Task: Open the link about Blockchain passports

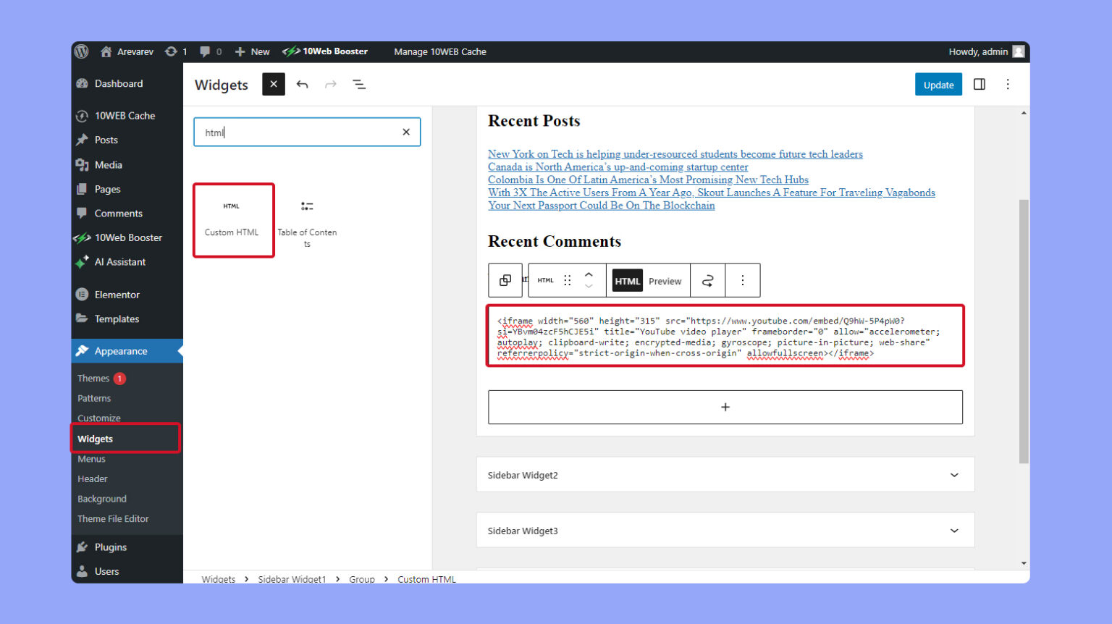Action: point(601,206)
